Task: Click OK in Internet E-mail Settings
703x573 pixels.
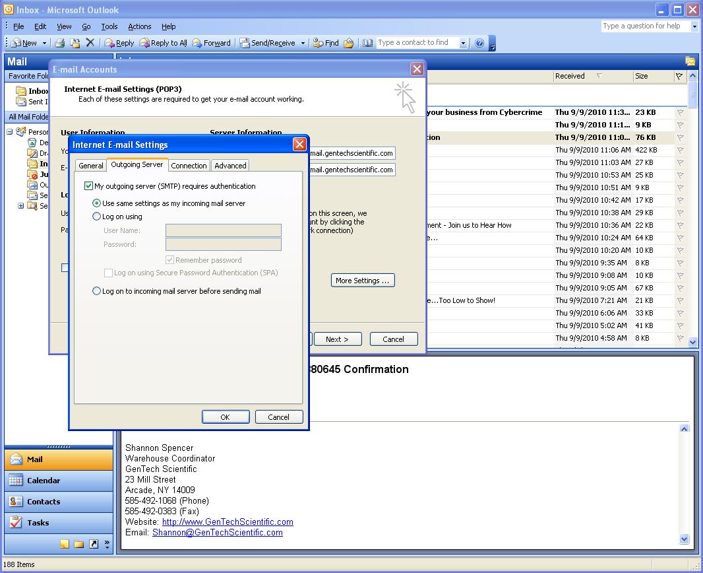Action: [x=226, y=417]
